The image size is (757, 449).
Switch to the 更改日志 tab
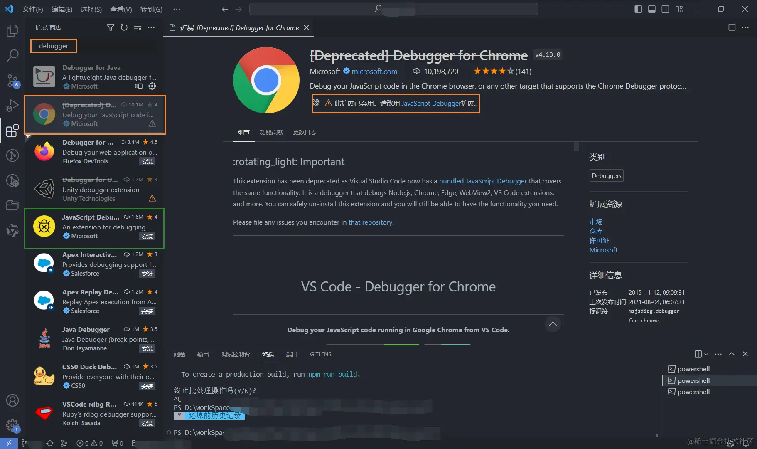(305, 132)
